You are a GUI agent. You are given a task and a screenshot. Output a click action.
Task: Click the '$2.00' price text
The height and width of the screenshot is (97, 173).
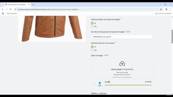pos(128,32)
